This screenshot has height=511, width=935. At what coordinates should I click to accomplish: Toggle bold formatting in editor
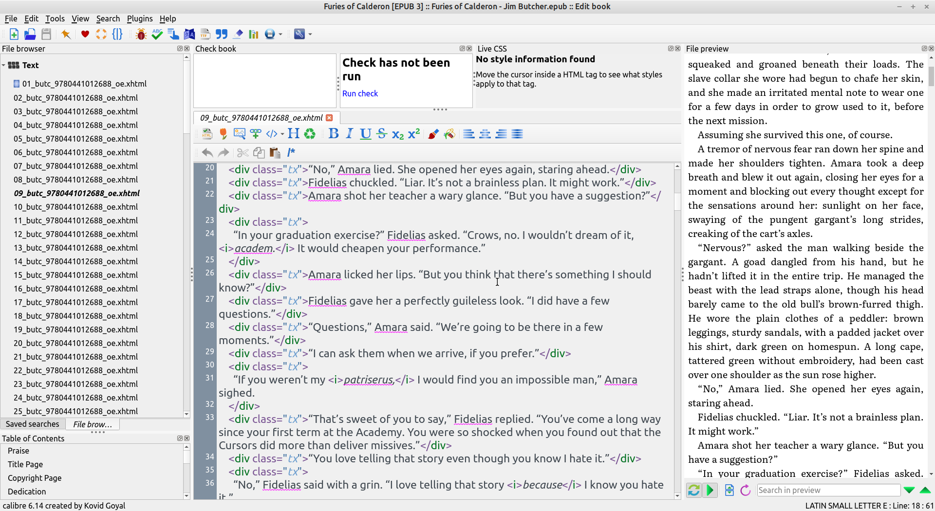[x=334, y=134]
